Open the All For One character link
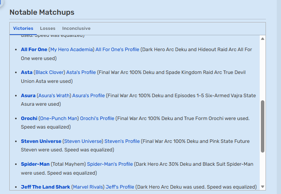Screen dimensions: 281x194 34,50
